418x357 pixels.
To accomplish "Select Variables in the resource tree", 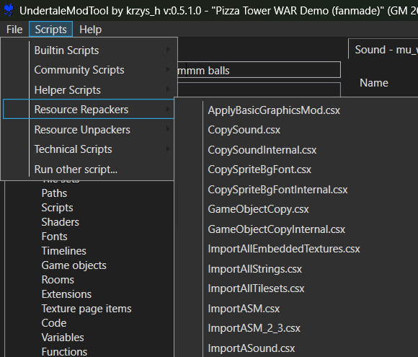I will tap(63, 338).
